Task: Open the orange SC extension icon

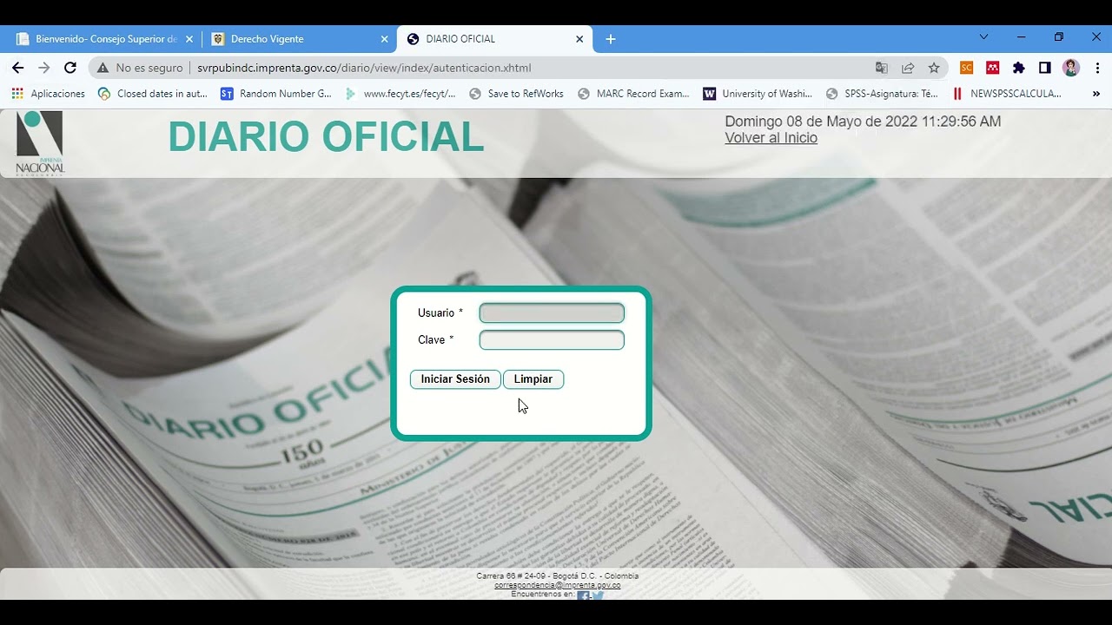Action: (966, 68)
